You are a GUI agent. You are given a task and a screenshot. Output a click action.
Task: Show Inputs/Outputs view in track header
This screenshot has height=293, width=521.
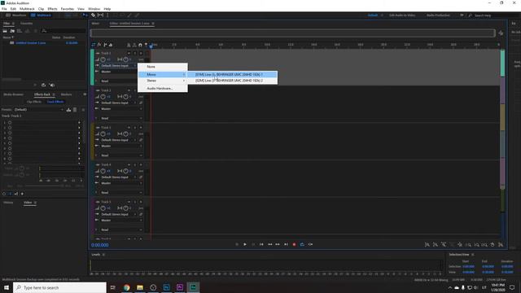tap(94, 45)
